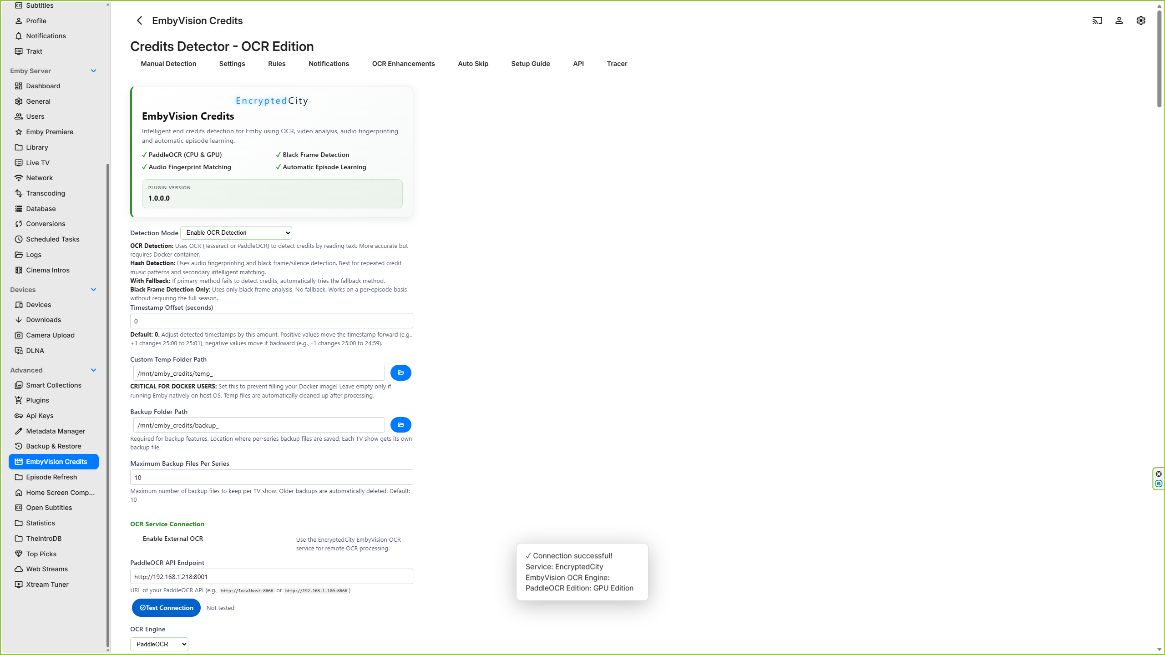Click the Test Connection button
The height and width of the screenshot is (655, 1165).
166,608
